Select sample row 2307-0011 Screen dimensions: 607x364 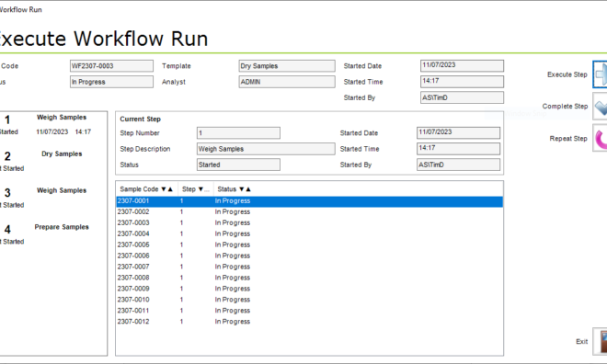[309, 311]
